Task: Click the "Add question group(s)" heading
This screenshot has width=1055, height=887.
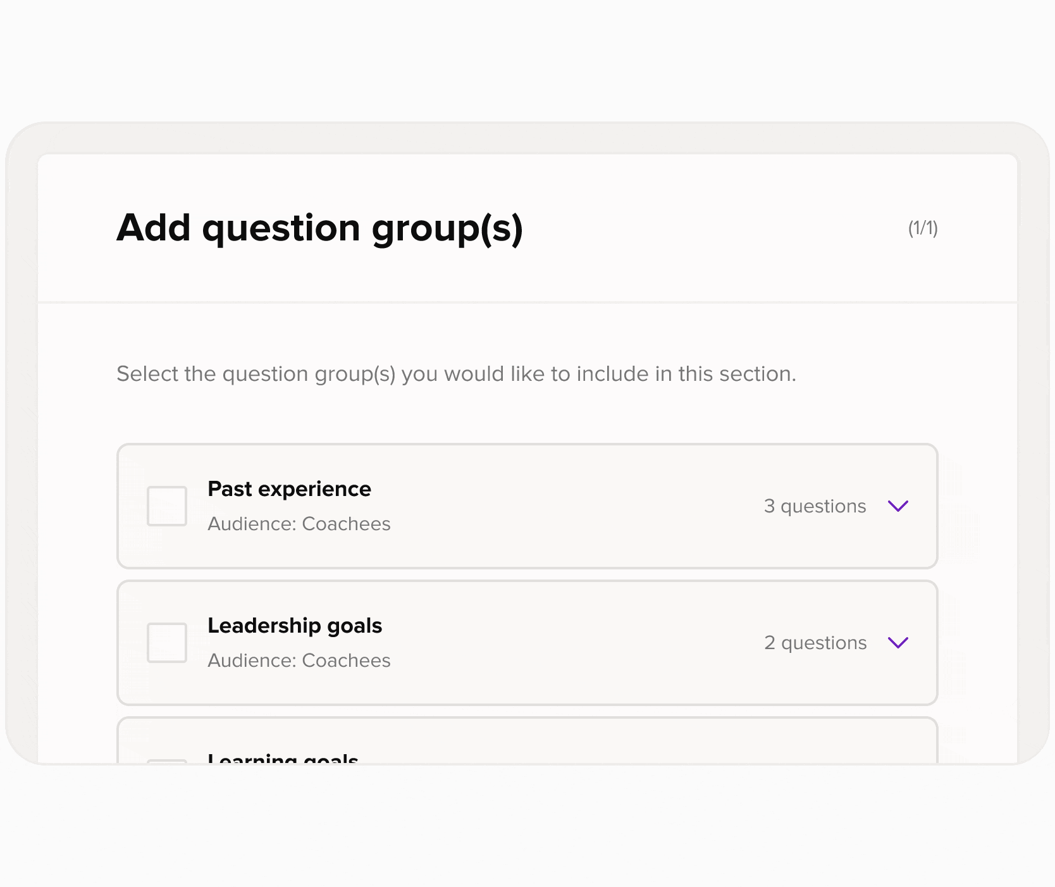Action: coord(319,228)
